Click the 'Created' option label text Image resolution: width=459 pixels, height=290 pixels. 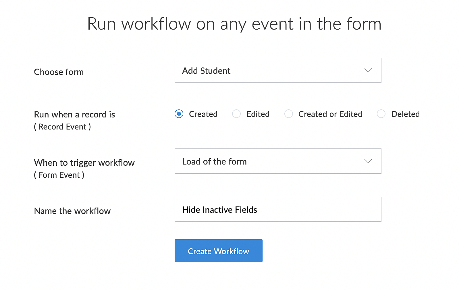[203, 114]
